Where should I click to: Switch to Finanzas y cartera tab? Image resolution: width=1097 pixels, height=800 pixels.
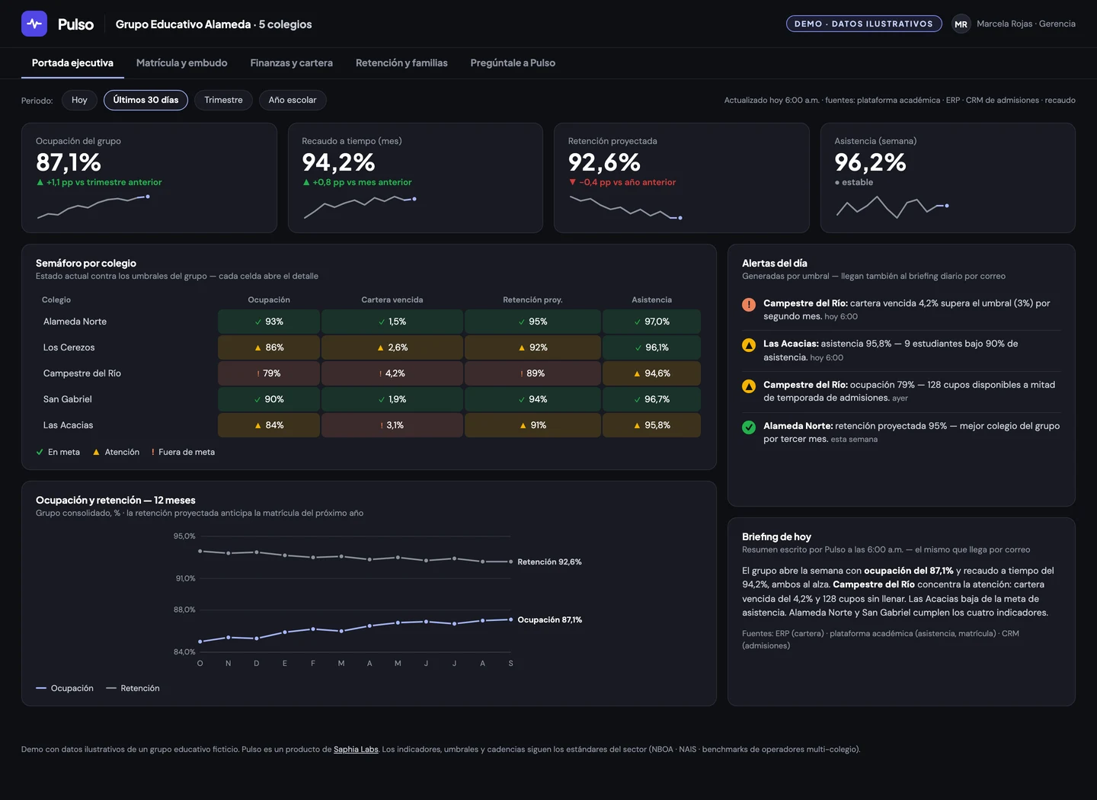pyautogui.click(x=292, y=63)
